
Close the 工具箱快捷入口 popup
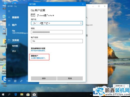coord(128,86)
